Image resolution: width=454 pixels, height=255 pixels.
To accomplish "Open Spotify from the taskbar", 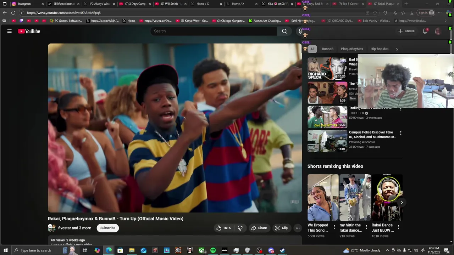I will 213,250.
